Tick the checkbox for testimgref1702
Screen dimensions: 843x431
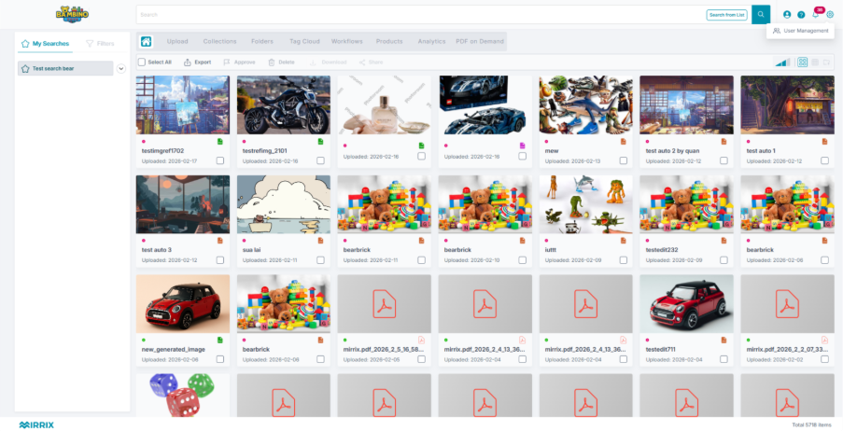tap(220, 160)
